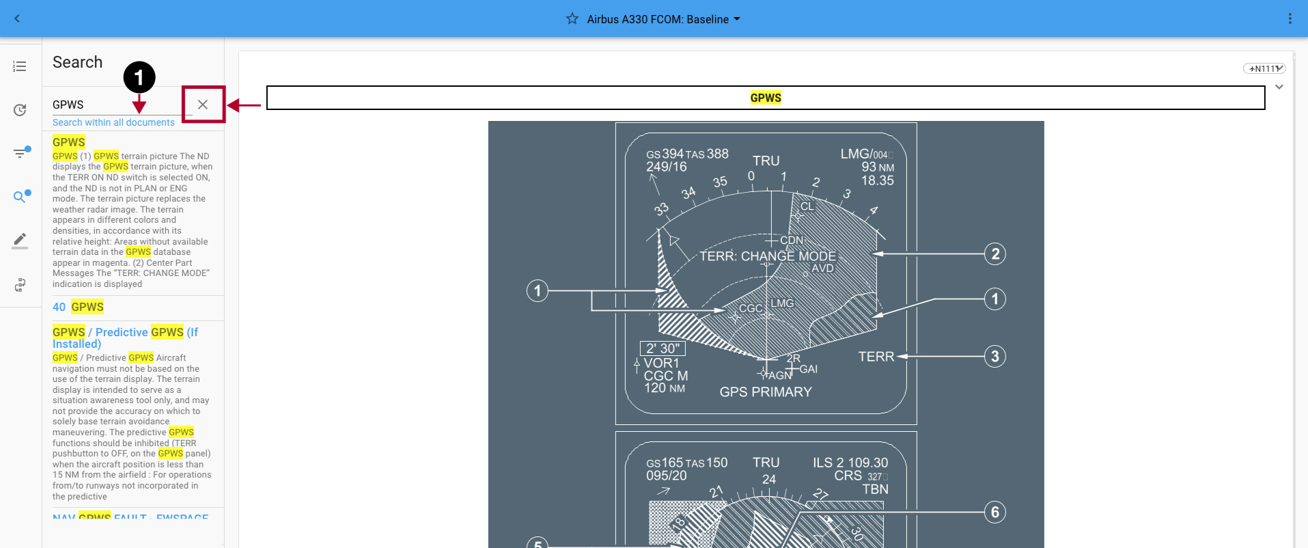Viewport: 1308px width, 548px height.
Task: Open 'GPWS / Predictive GPWS (If Installed)' result
Action: [126, 338]
